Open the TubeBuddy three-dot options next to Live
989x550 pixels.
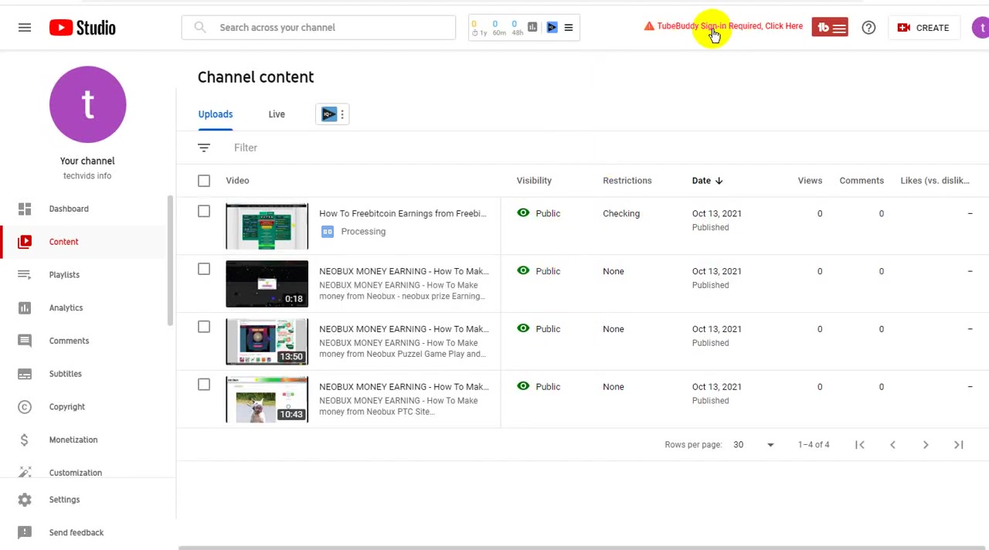click(x=342, y=114)
